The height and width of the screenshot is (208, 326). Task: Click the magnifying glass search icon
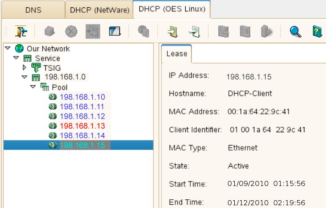[x=295, y=31]
